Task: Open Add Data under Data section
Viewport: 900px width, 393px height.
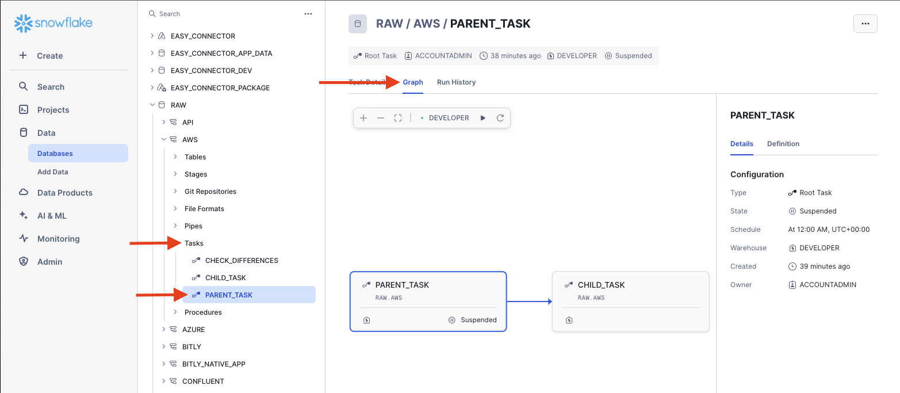Action: 53,172
